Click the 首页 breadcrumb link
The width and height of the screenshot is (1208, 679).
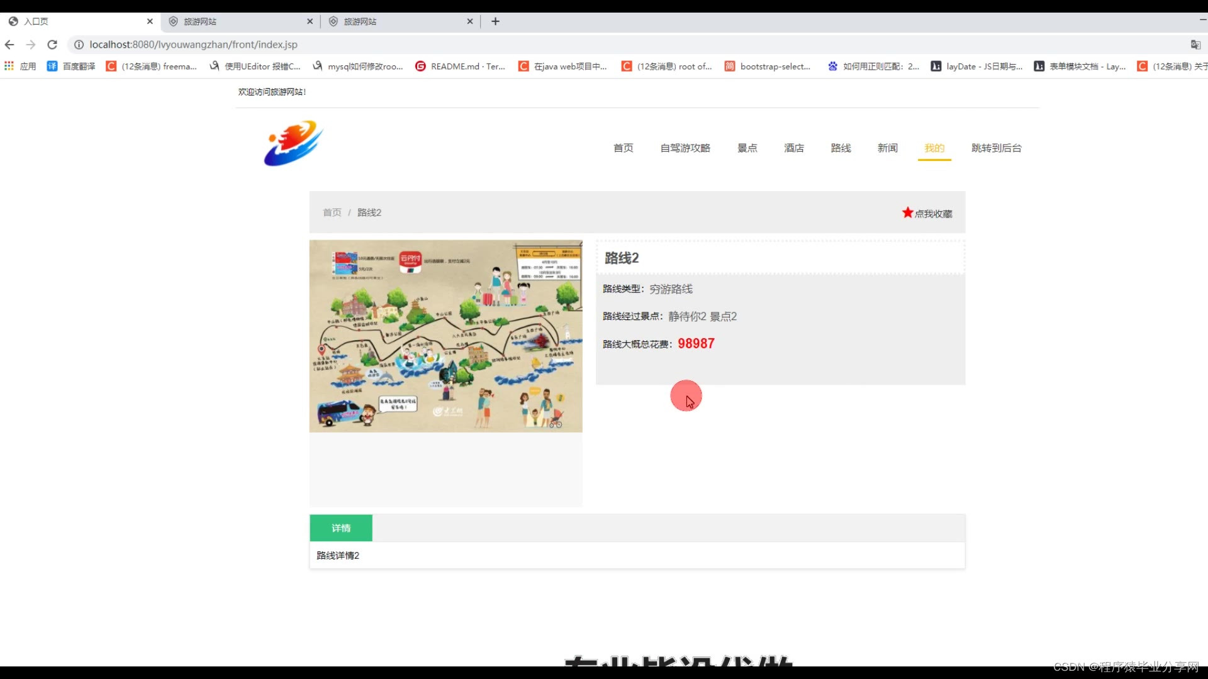pos(332,213)
